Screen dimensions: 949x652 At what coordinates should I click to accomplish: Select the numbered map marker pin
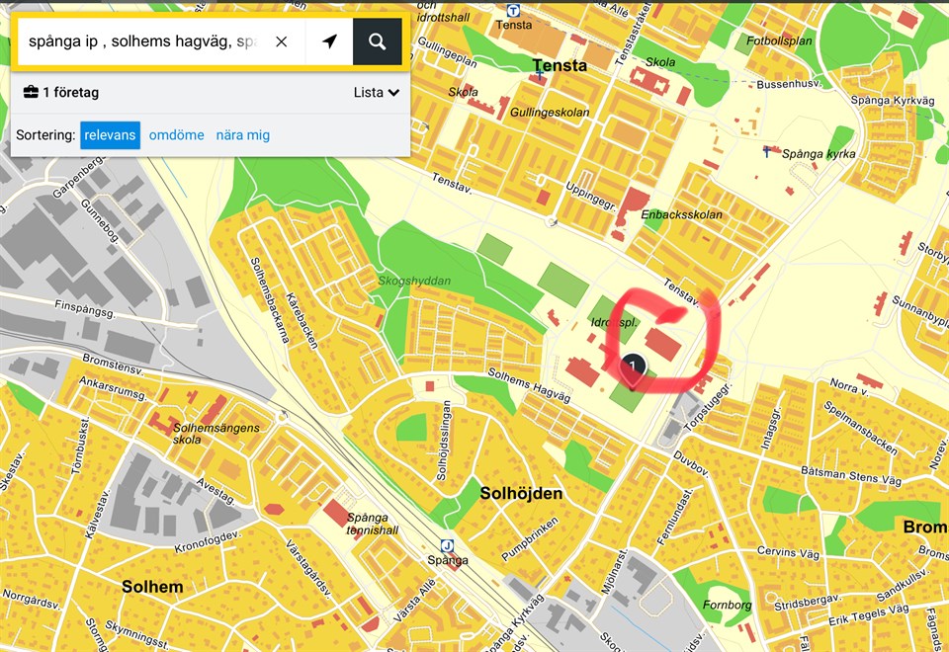point(633,368)
